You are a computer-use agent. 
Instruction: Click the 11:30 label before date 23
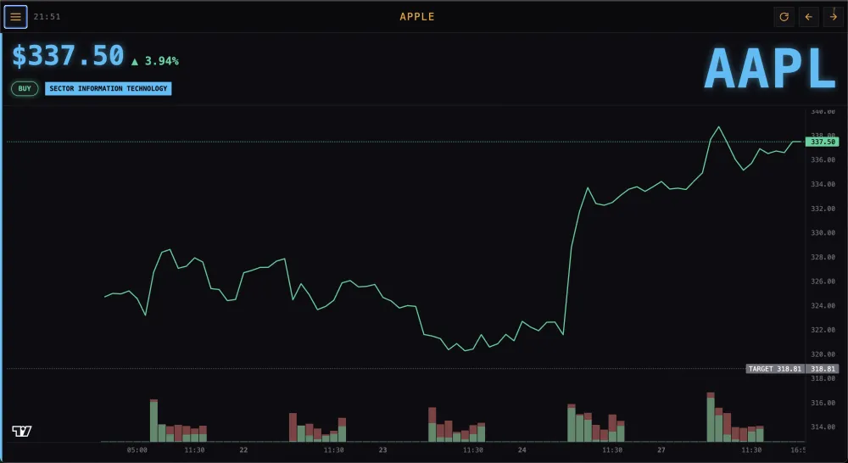333,450
